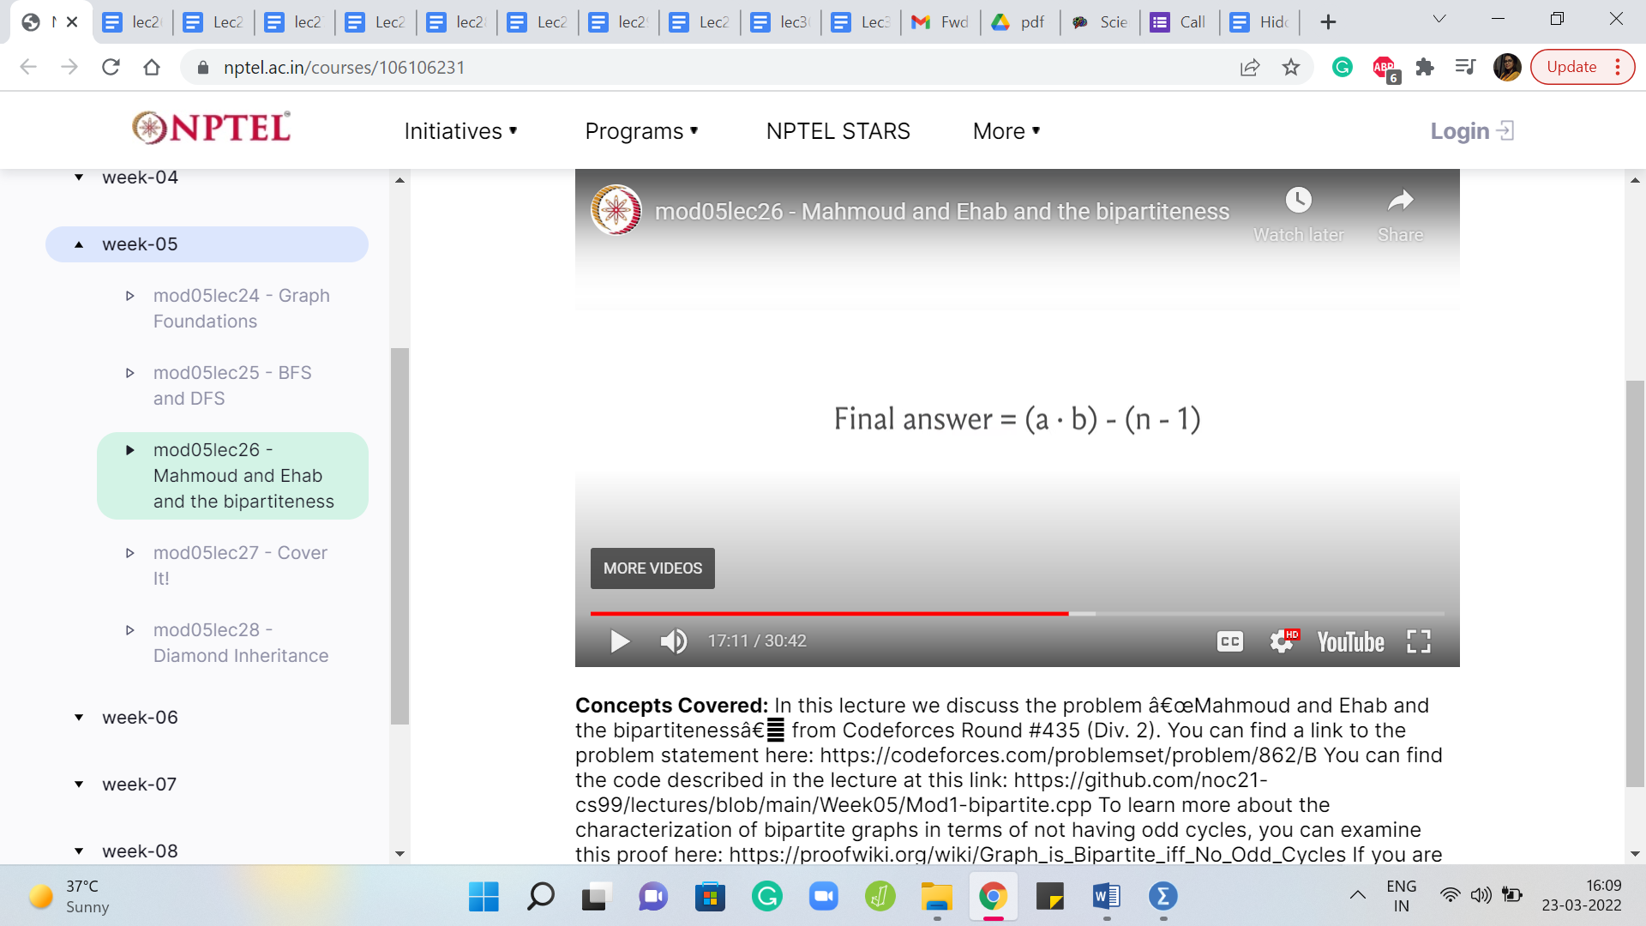Open video on YouTube logo
Viewport: 1646px width, 926px height.
coord(1350,641)
